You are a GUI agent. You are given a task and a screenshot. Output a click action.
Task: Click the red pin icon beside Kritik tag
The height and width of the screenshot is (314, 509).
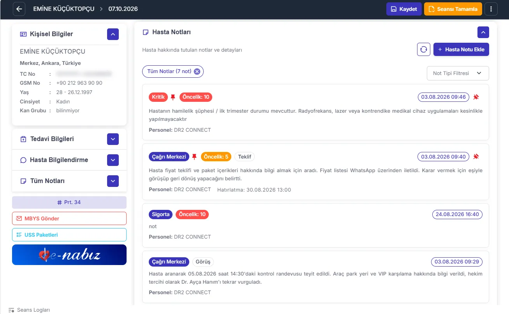coord(173,97)
